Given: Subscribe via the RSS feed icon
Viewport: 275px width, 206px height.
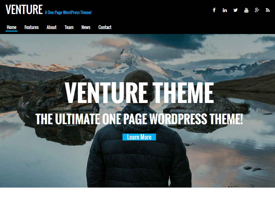Looking at the screenshot, I should pos(267,10).
